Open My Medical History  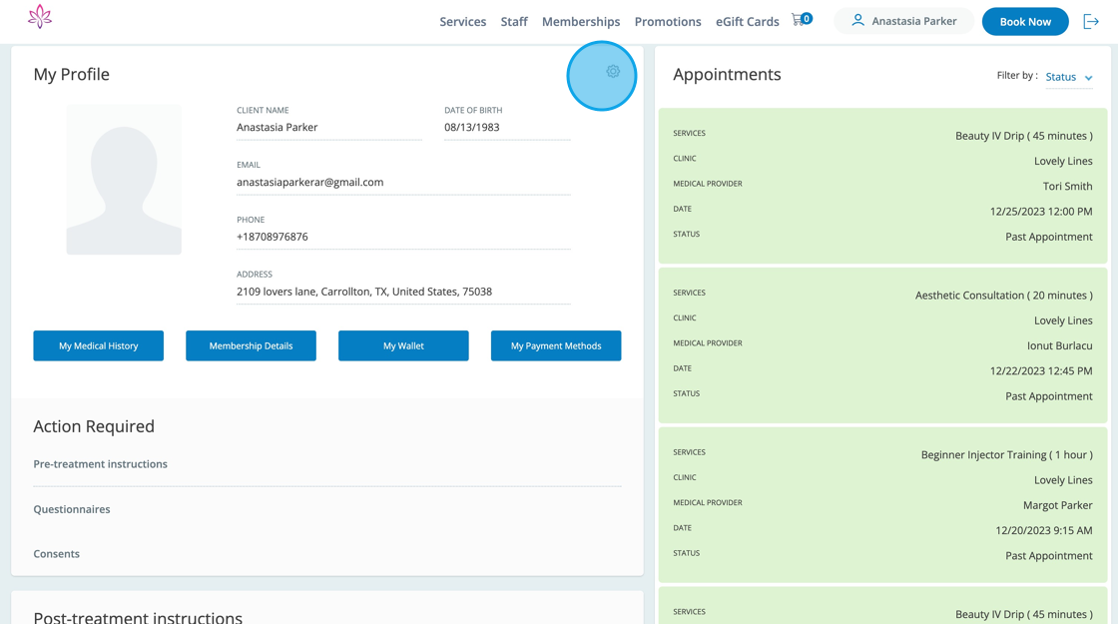click(x=98, y=345)
